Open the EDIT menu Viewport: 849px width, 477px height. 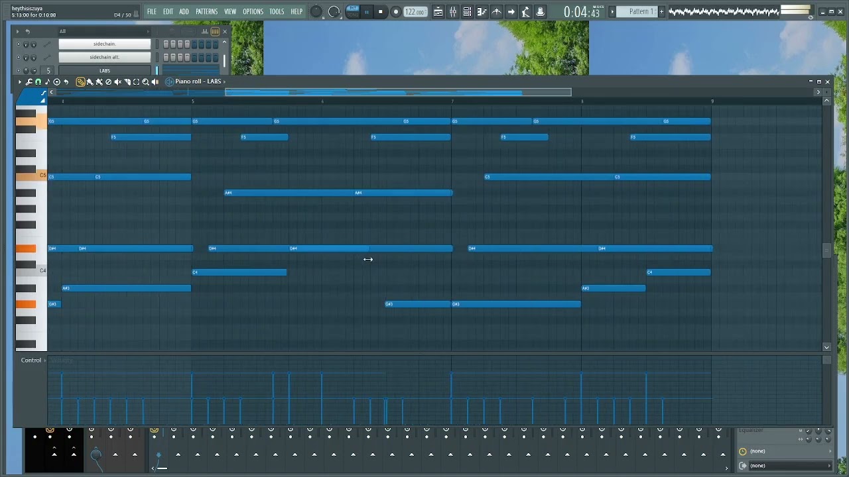pyautogui.click(x=168, y=11)
